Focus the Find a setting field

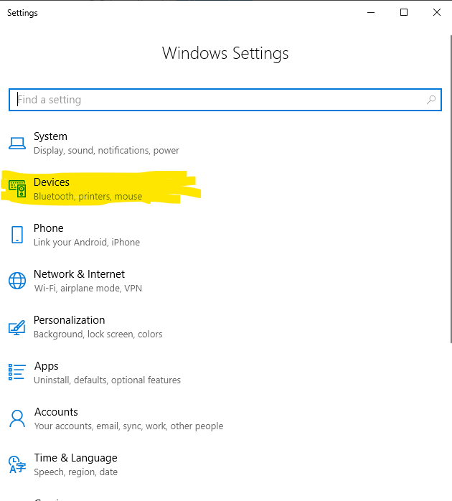[225, 100]
